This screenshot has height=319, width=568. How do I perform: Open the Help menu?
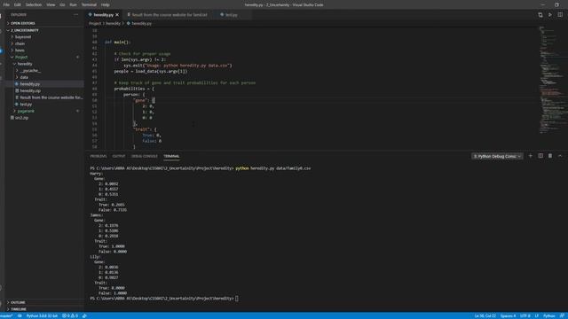point(106,4)
